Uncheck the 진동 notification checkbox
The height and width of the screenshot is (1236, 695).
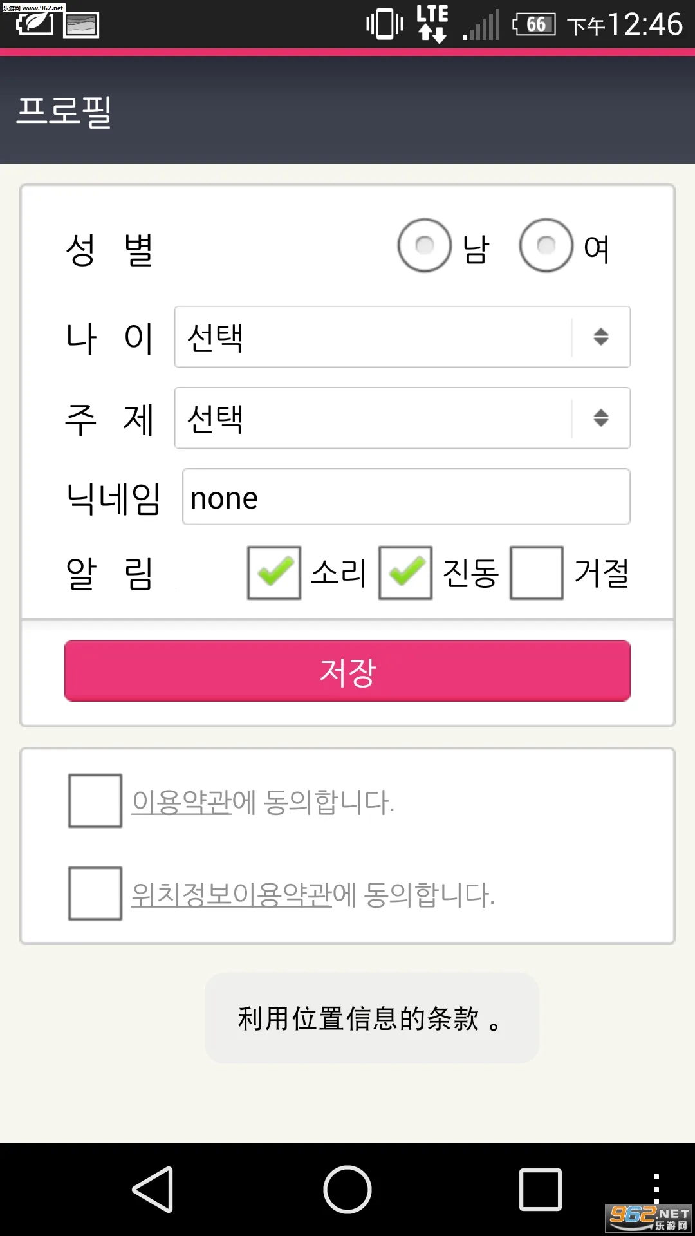click(405, 574)
